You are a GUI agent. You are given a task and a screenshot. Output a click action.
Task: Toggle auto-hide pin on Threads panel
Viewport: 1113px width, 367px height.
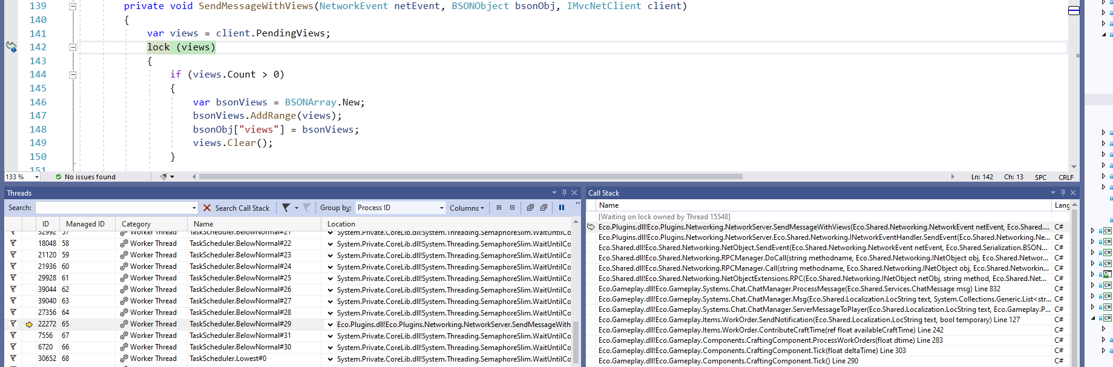click(564, 193)
